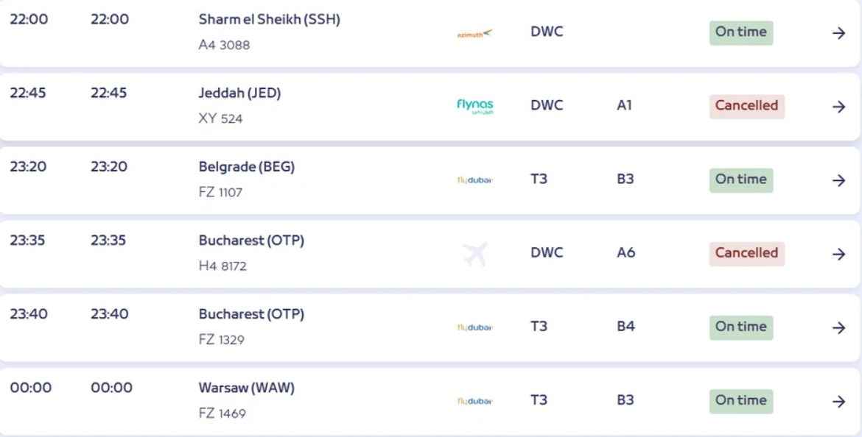Image resolution: width=862 pixels, height=437 pixels.
Task: Click the flydubai logo on Belgrade row
Action: coord(474,180)
